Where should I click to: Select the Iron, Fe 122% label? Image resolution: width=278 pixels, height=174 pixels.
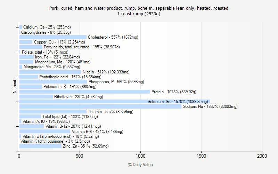[x=57, y=57]
